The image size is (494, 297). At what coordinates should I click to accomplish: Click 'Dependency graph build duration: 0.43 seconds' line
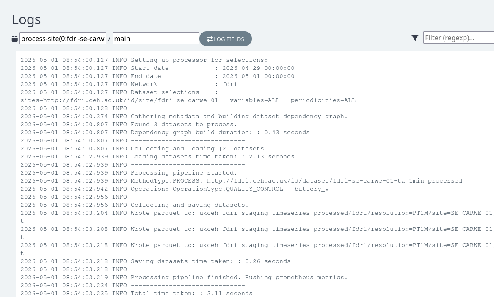(x=165, y=133)
